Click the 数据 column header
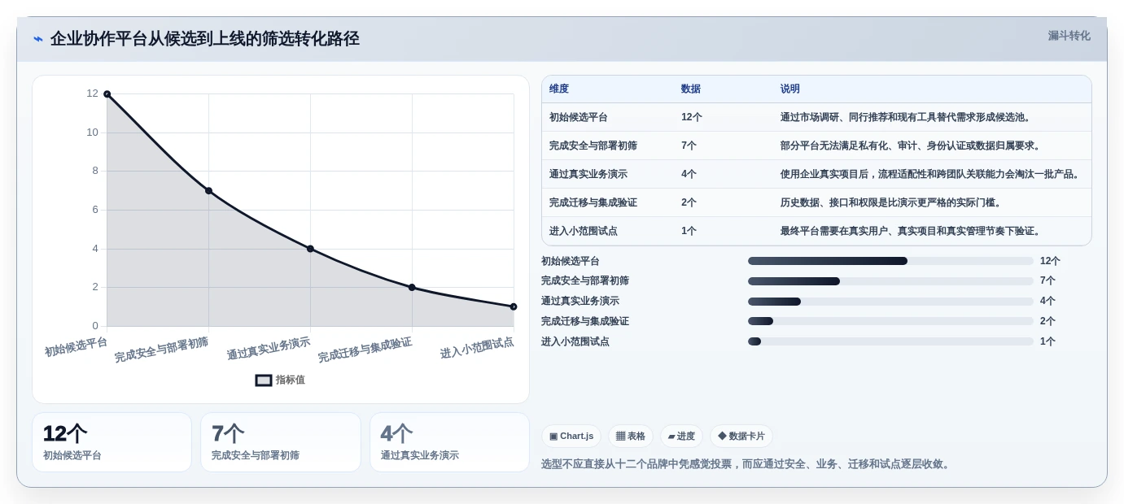 pyautogui.click(x=691, y=89)
